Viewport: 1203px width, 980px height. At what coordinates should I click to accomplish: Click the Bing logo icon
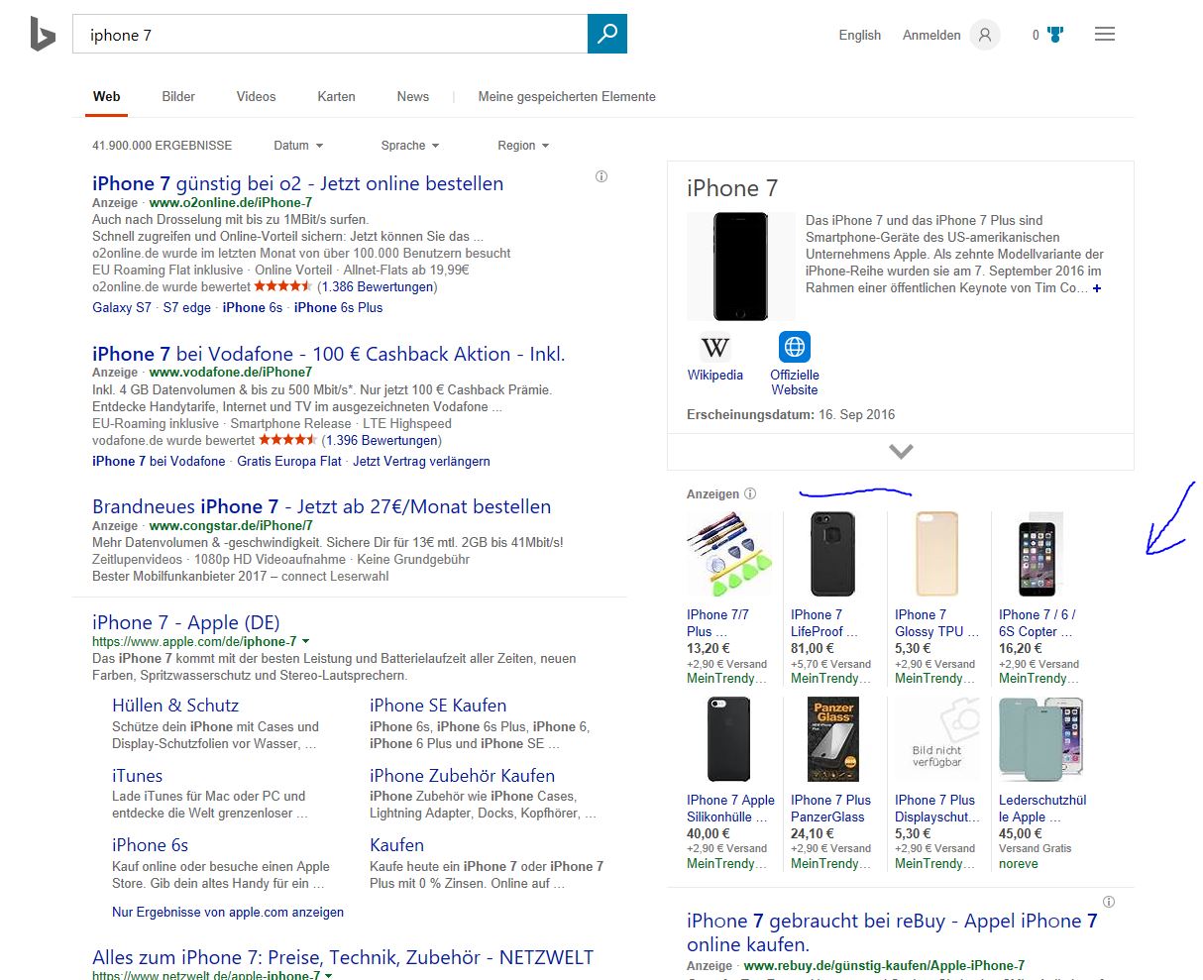click(x=43, y=35)
